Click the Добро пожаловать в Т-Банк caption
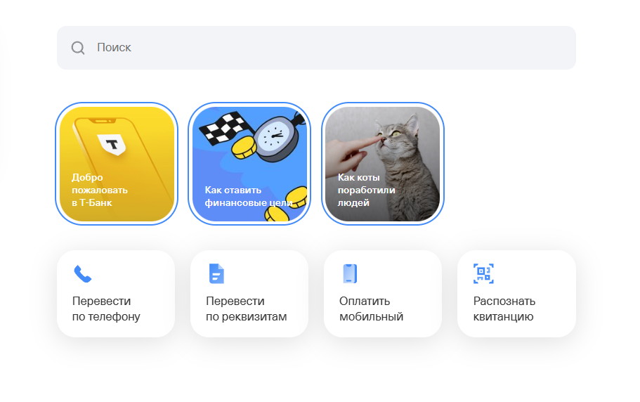640x402 pixels. (x=100, y=190)
